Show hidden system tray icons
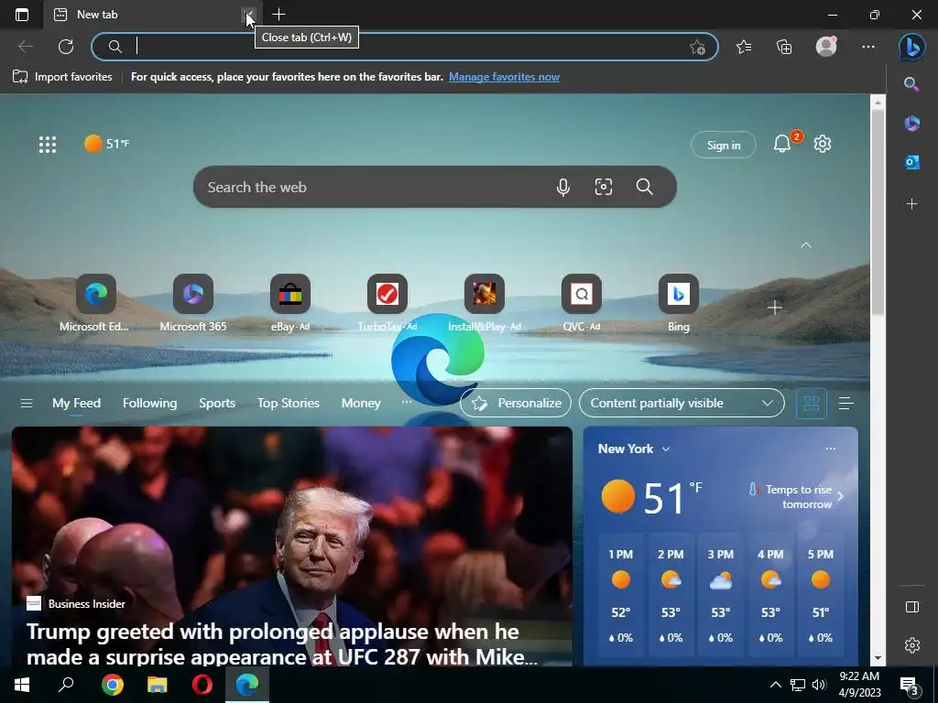The height and width of the screenshot is (703, 938). coord(775,685)
